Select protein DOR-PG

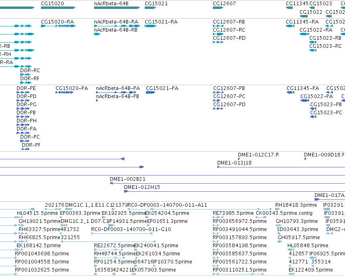(23, 109)
